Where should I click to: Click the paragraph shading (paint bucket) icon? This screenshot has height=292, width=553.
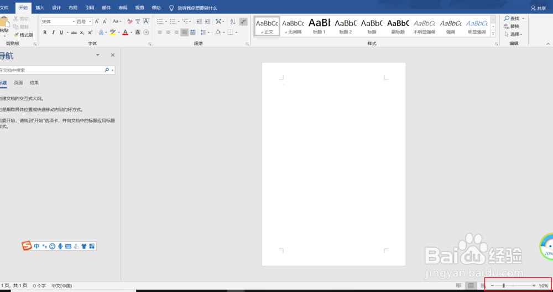tap(217, 33)
